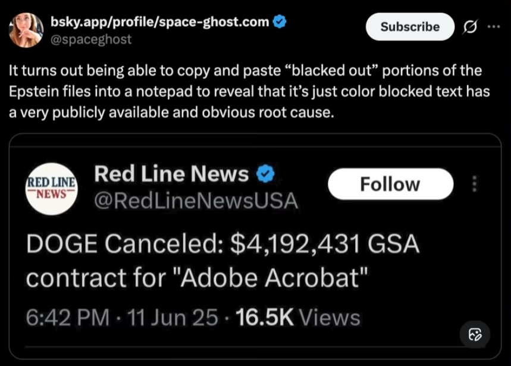Open the Red Line News account name

pyautogui.click(x=171, y=174)
